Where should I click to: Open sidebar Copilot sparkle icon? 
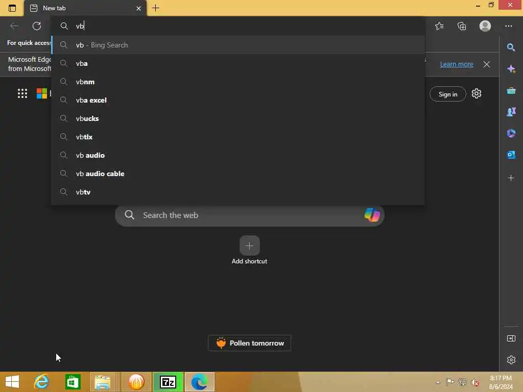click(511, 69)
